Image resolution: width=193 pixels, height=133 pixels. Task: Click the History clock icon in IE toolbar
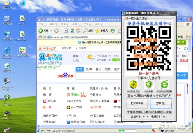113,31
